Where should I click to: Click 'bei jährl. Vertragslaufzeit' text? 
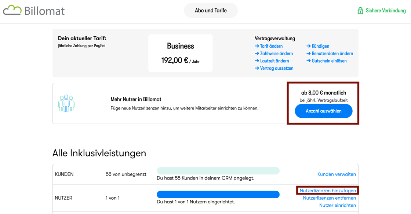[324, 100]
